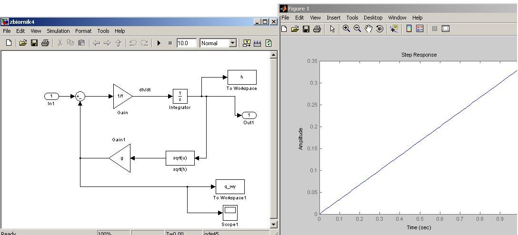This screenshot has width=518, height=235.
Task: Click forward arrow navigation icon in Simulink toolbar
Action: coord(107,43)
